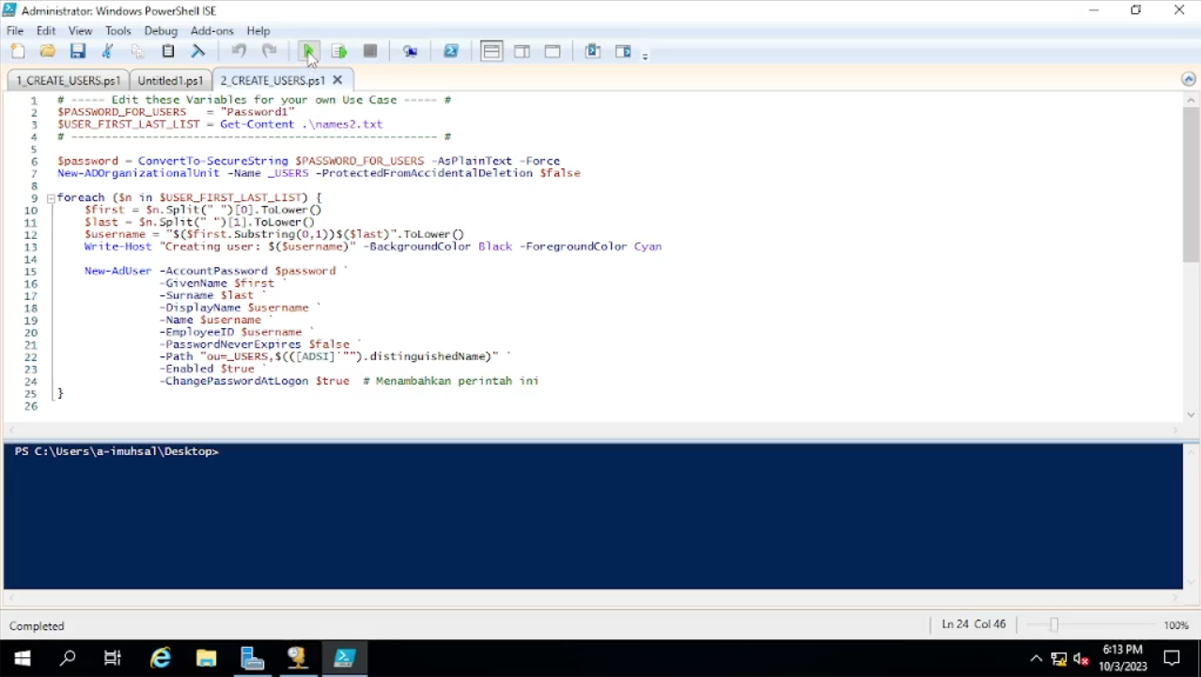
Task: Click the Clear Console Pane icon
Action: click(198, 52)
